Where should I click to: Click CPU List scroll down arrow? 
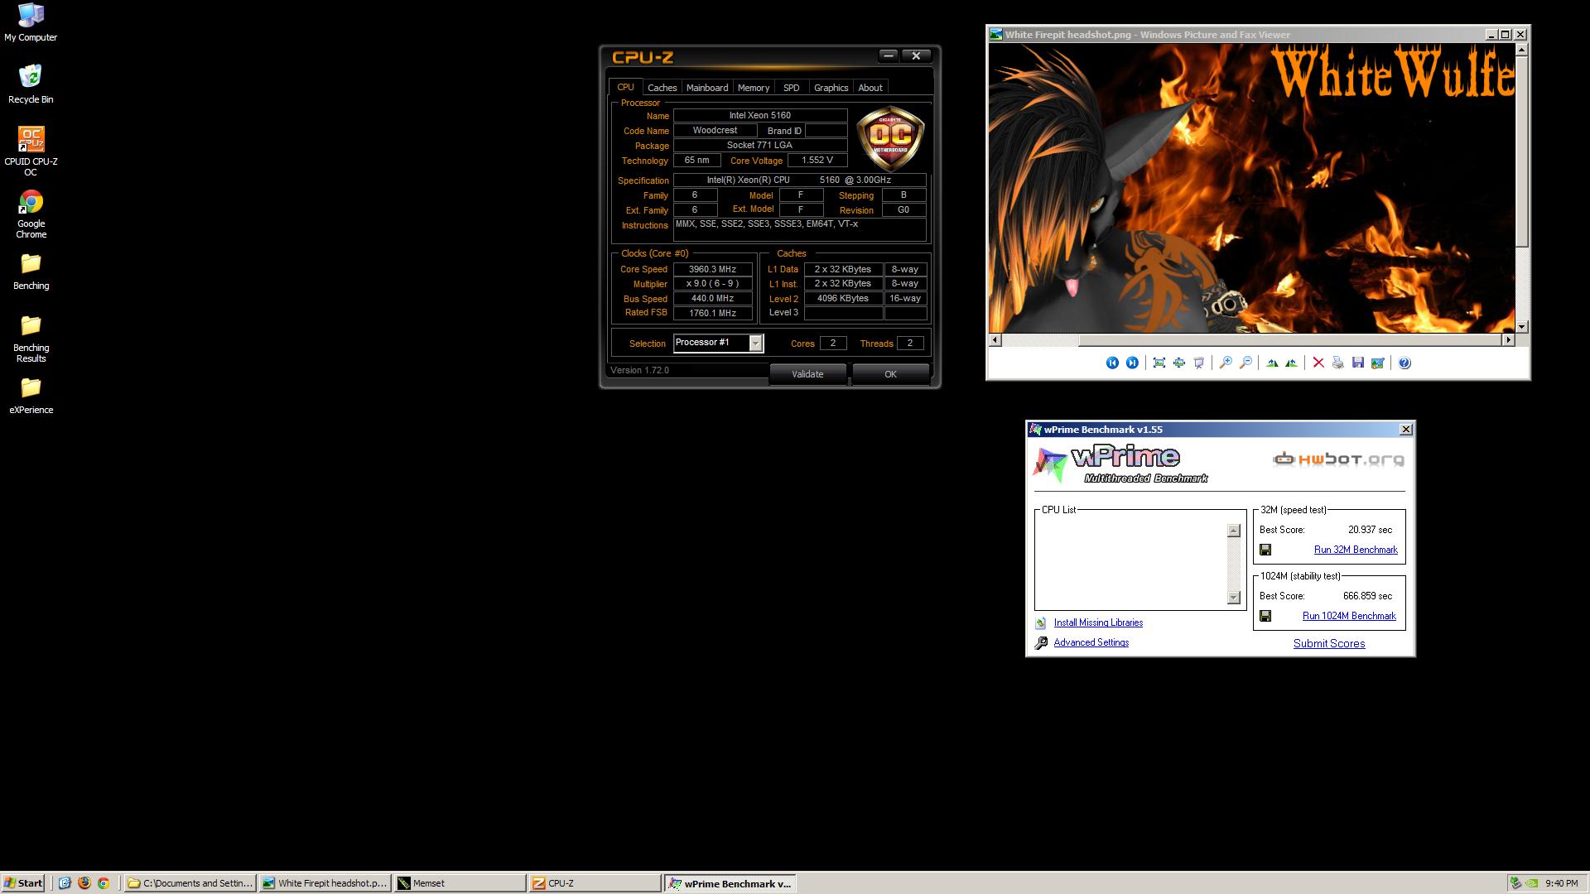[x=1234, y=598]
